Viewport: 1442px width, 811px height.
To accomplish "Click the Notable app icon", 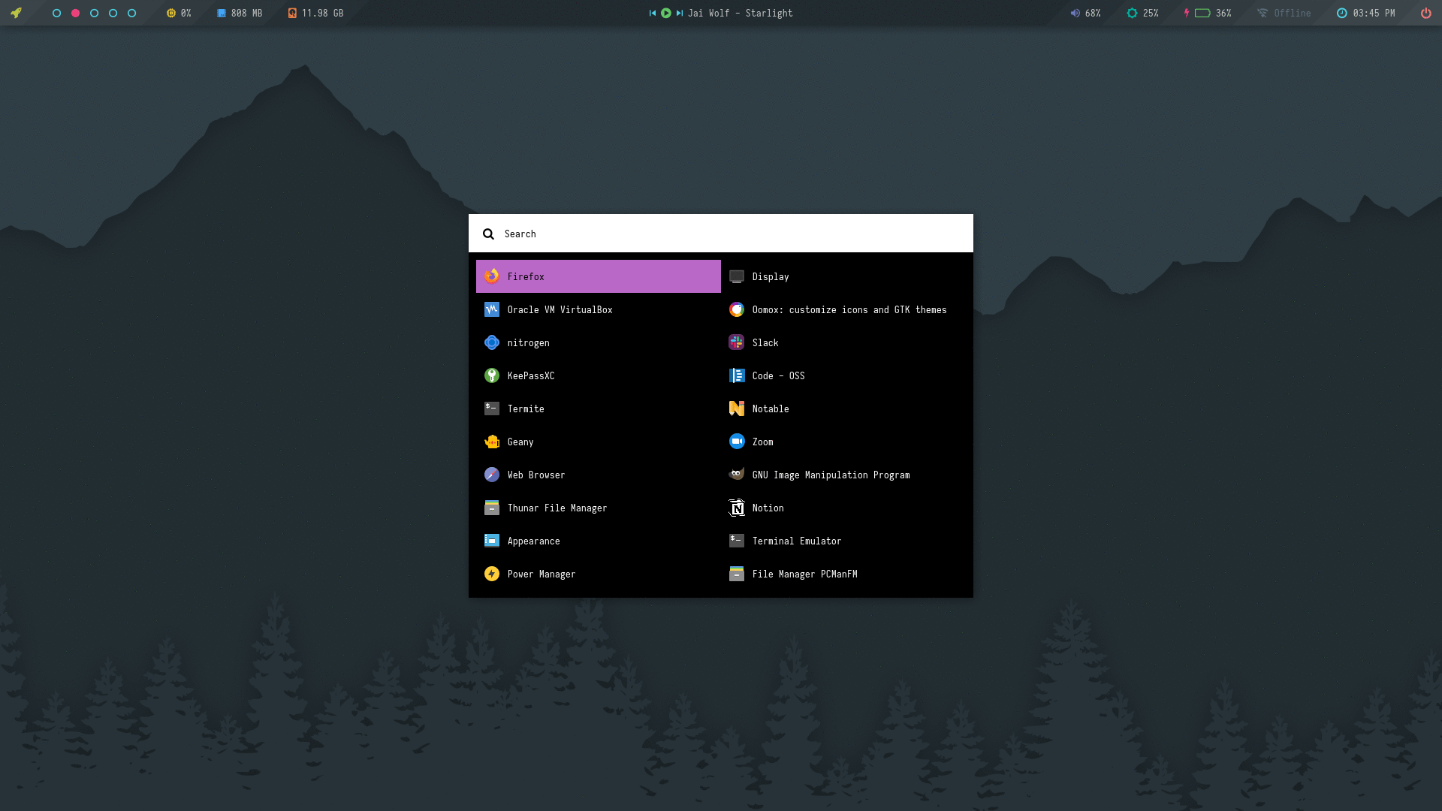I will (736, 409).
